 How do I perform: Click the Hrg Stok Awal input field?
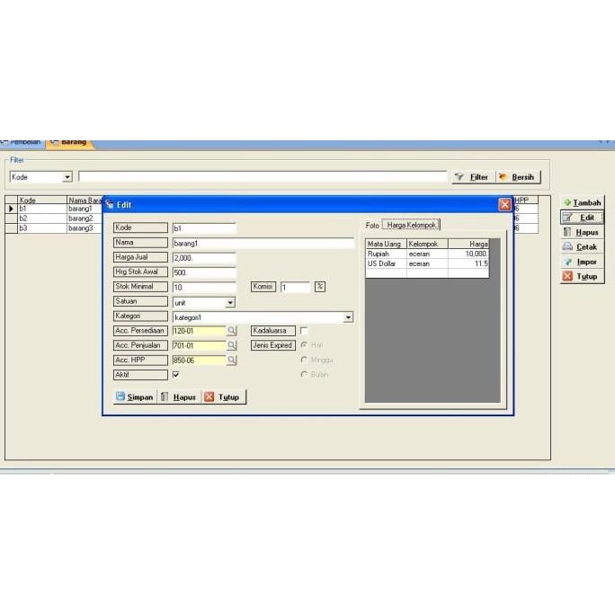204,272
